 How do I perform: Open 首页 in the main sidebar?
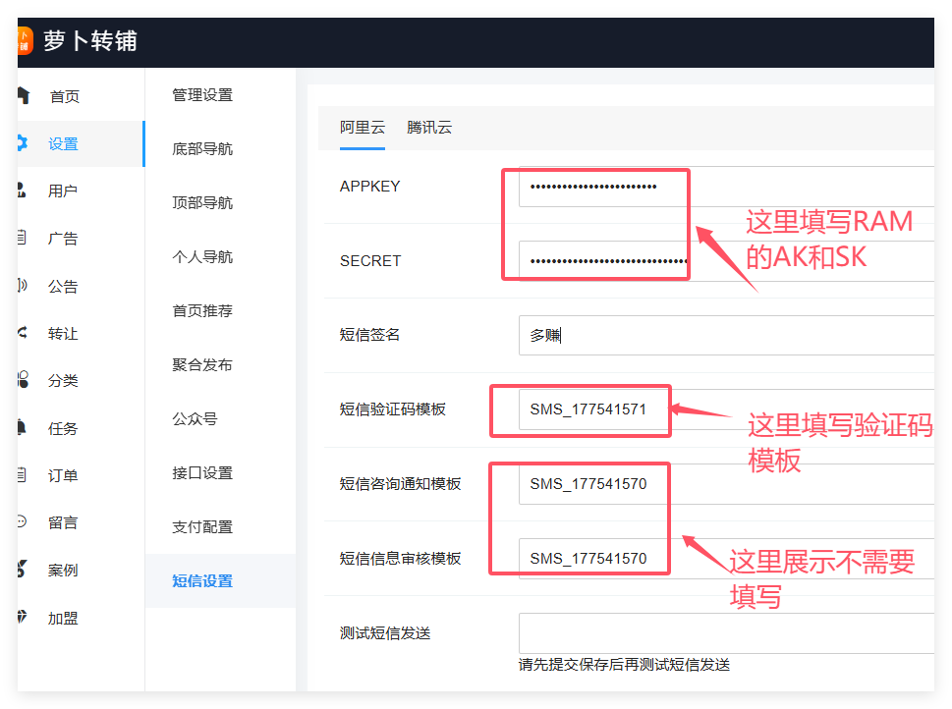(x=65, y=96)
